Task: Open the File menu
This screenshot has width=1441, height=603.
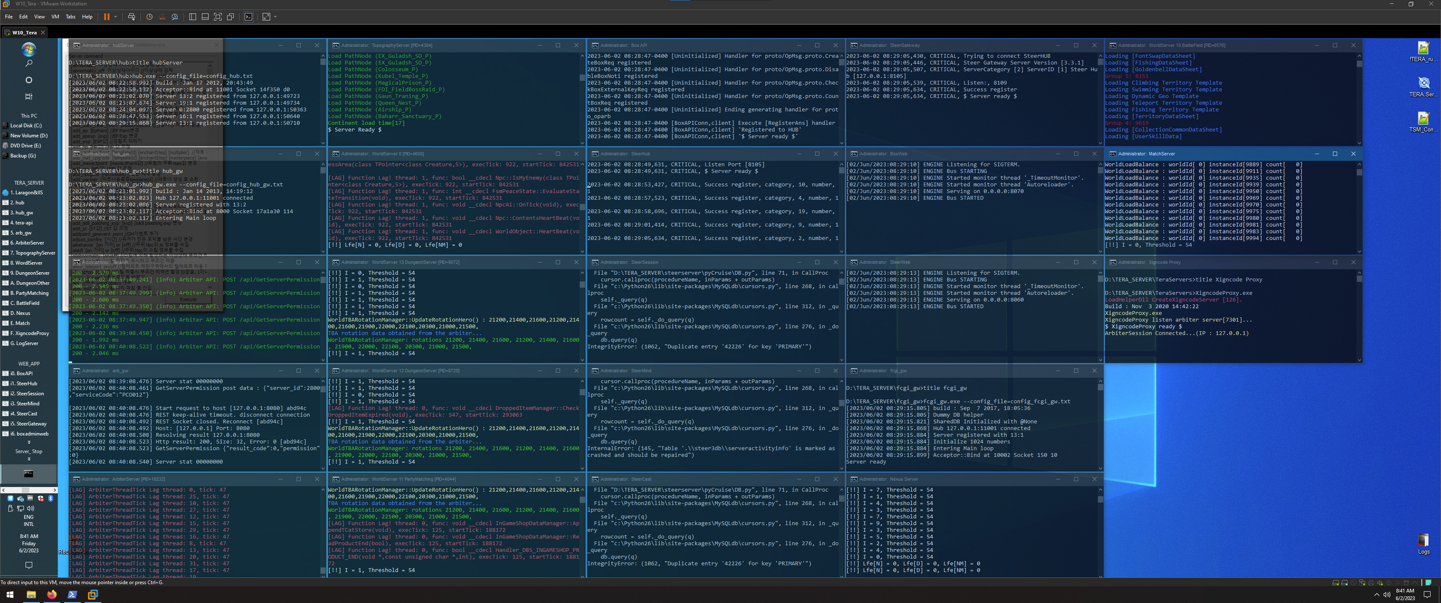Action: [x=9, y=17]
